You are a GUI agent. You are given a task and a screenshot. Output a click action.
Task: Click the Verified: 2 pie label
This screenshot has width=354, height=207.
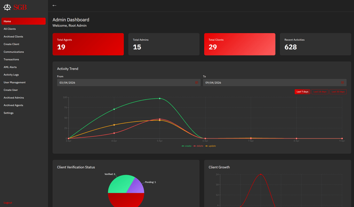click(x=110, y=174)
